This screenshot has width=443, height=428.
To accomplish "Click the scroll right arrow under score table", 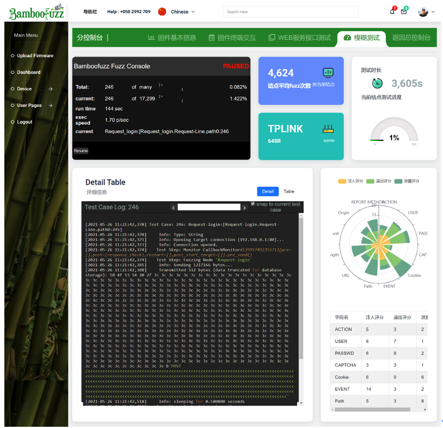I will coord(425,409).
